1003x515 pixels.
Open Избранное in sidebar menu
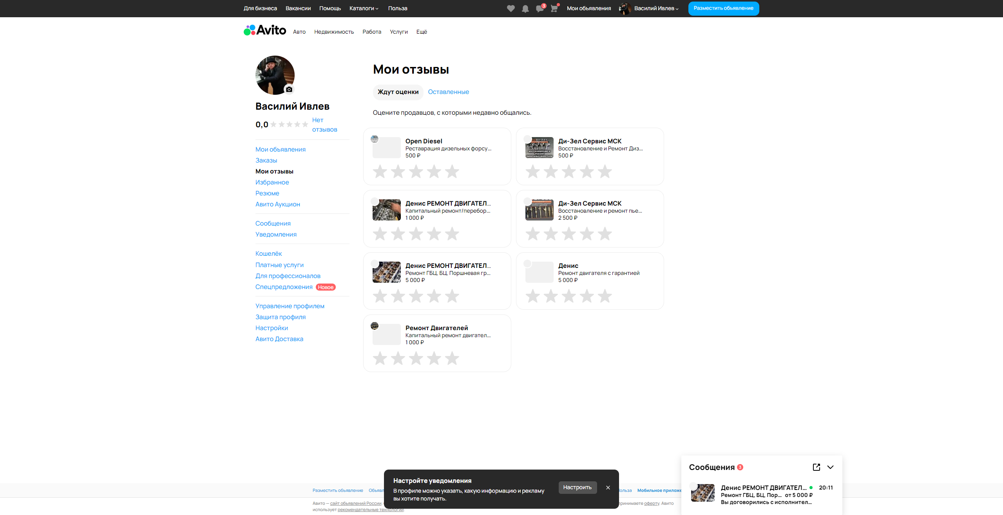272,182
